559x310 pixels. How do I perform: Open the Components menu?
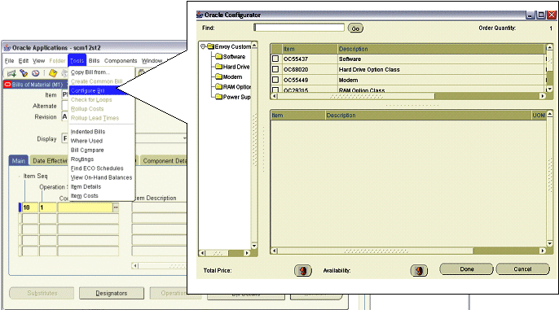tap(121, 61)
